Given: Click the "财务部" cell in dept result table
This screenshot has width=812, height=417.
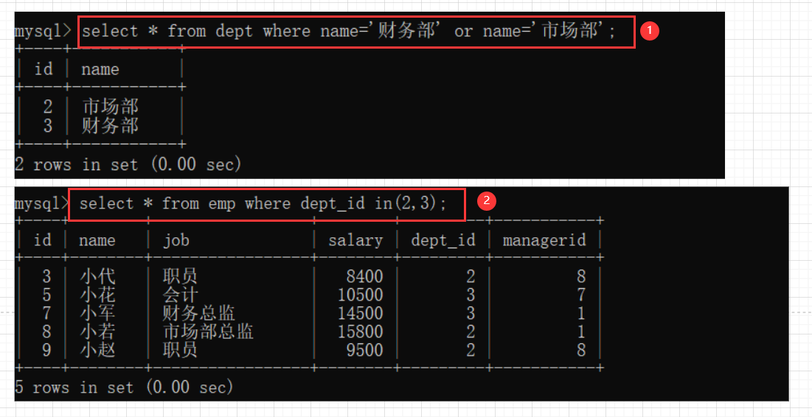Looking at the screenshot, I should point(110,125).
